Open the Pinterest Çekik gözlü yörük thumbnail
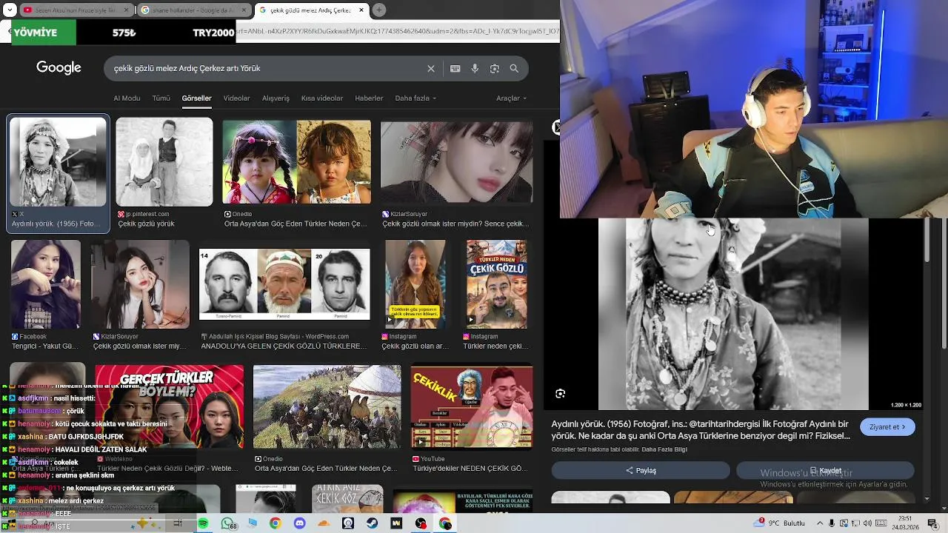Image resolution: width=948 pixels, height=533 pixels. [164, 162]
